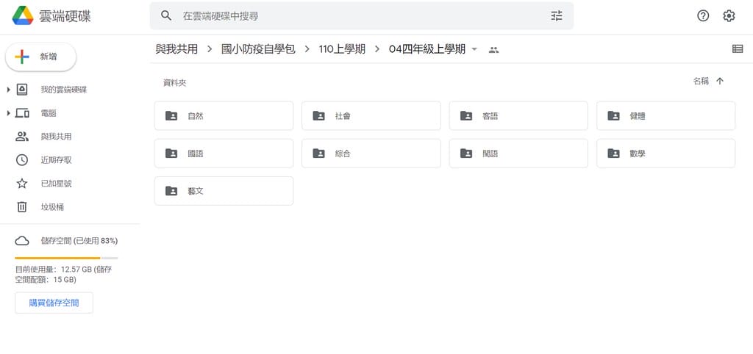Viewport: 753px width, 354px height.
Task: Click the 垃圾桶 trash icon
Action: (x=22, y=206)
